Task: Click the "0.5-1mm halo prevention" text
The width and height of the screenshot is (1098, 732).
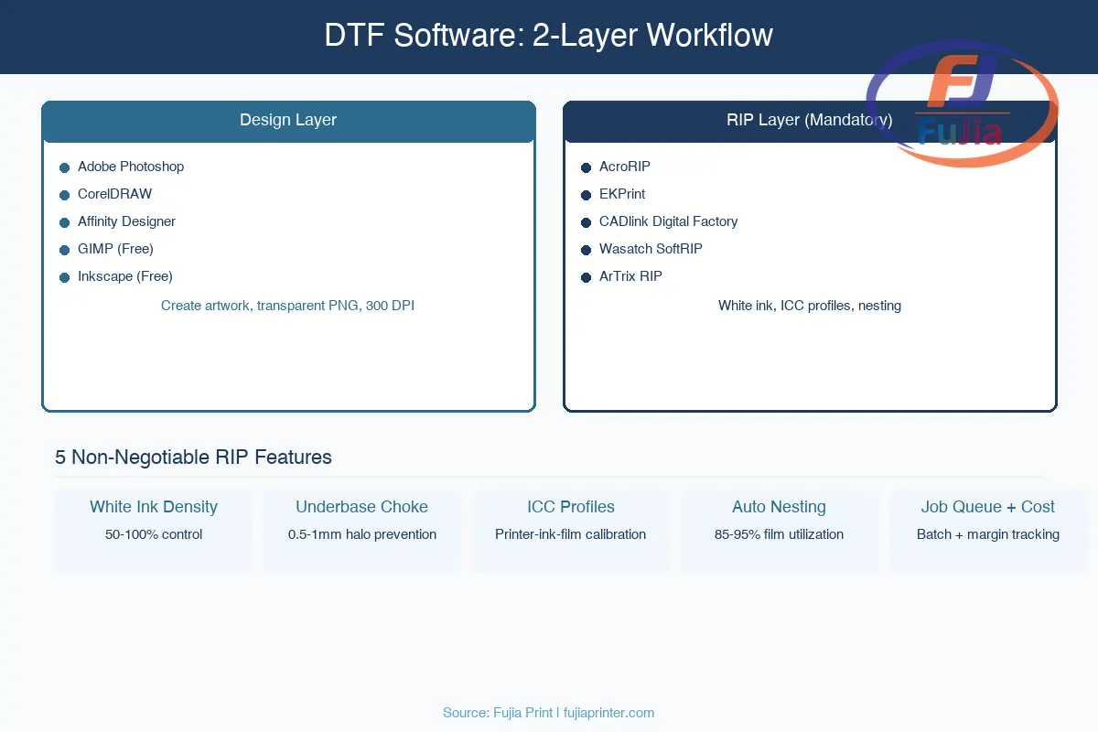Action: tap(362, 534)
